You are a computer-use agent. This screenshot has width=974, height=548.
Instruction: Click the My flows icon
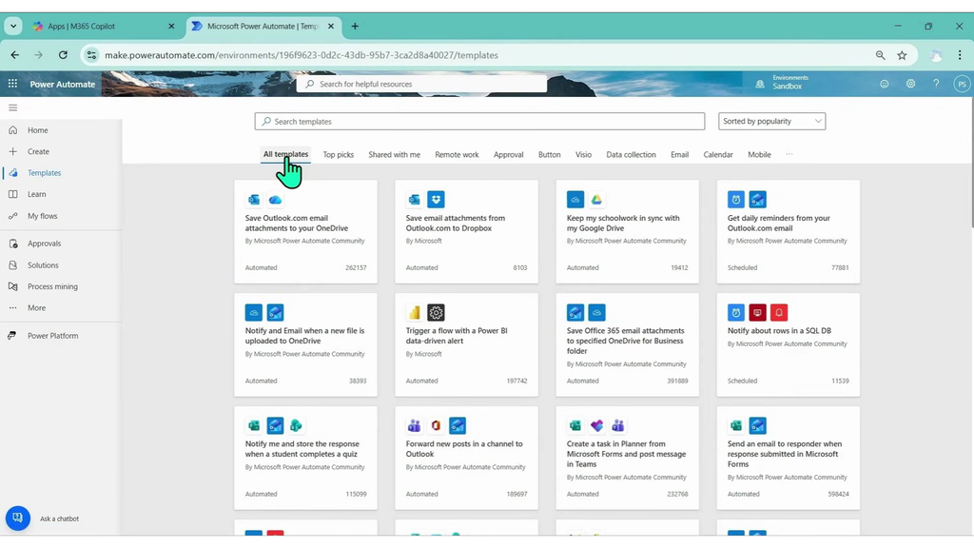pos(13,216)
